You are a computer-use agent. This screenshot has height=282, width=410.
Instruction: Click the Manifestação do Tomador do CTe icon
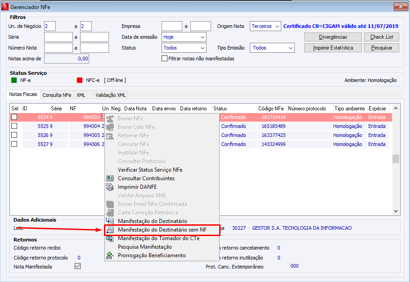point(110,238)
